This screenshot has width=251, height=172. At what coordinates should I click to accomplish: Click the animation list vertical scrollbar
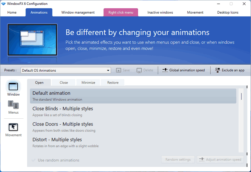(241, 96)
